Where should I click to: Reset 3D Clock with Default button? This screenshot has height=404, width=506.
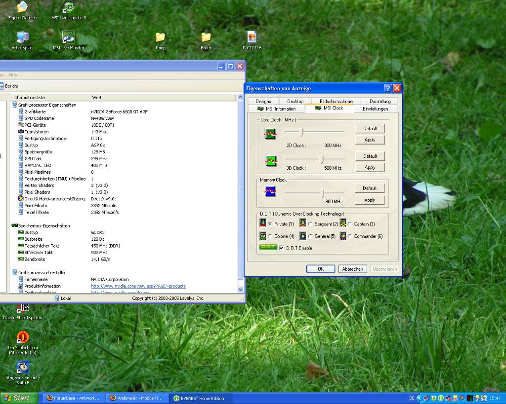[370, 156]
